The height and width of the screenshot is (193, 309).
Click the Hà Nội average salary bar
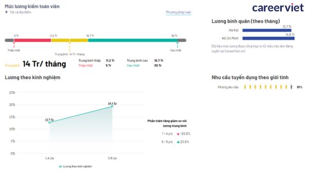[x=267, y=30]
